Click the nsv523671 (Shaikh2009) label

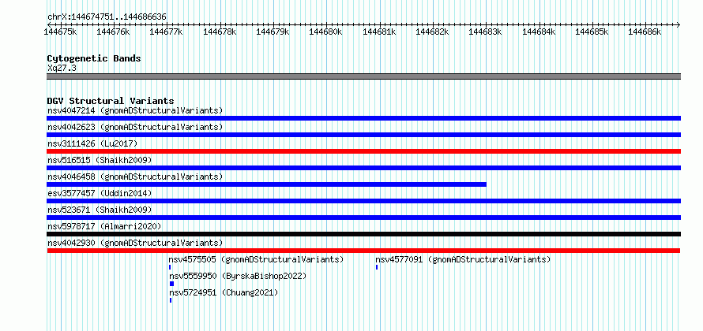pyautogui.click(x=100, y=210)
